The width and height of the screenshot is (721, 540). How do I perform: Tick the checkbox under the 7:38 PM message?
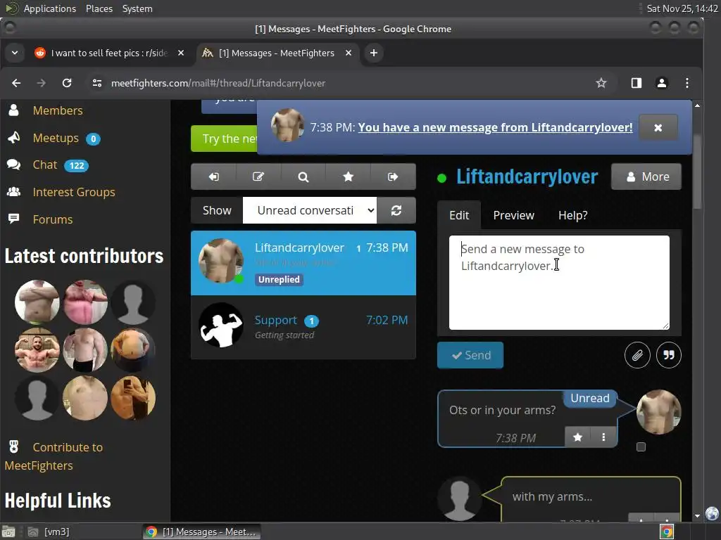(x=641, y=446)
